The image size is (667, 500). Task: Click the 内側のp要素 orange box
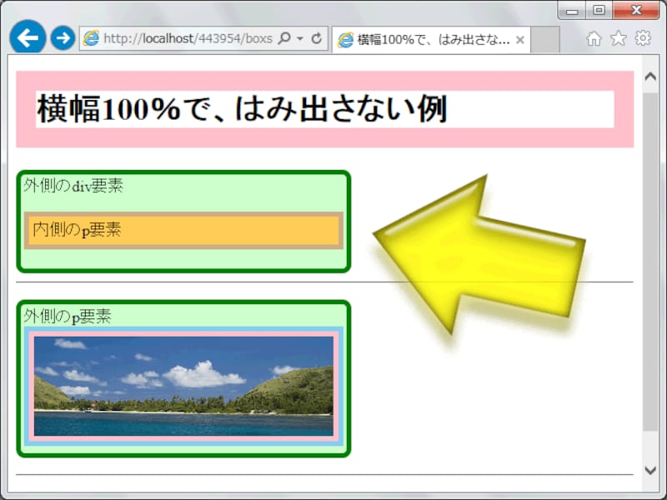pos(182,230)
